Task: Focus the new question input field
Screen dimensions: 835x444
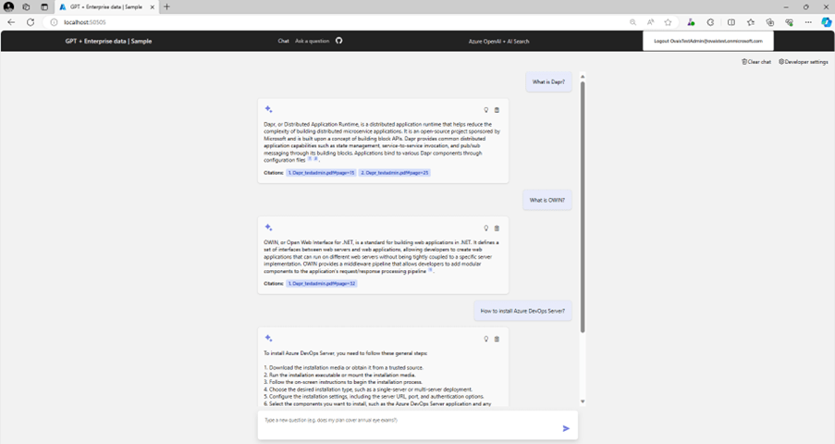Action: pyautogui.click(x=407, y=420)
